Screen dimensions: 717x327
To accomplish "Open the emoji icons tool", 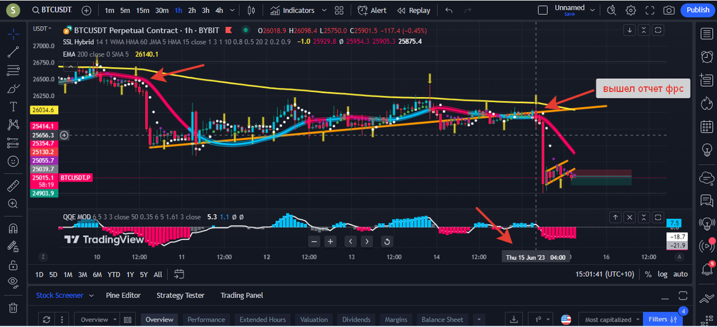I will 13,161.
